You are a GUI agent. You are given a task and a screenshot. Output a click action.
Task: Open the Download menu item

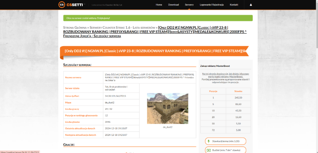[173, 5]
